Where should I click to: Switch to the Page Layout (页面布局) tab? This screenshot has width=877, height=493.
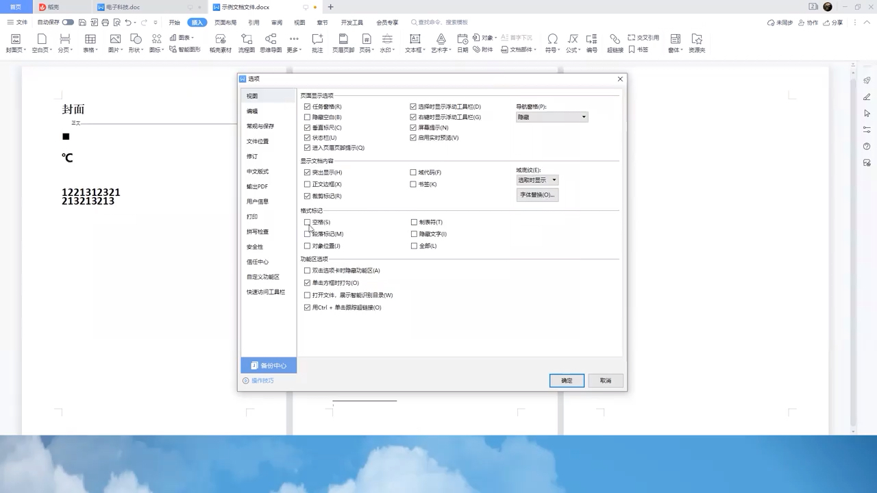(x=225, y=23)
